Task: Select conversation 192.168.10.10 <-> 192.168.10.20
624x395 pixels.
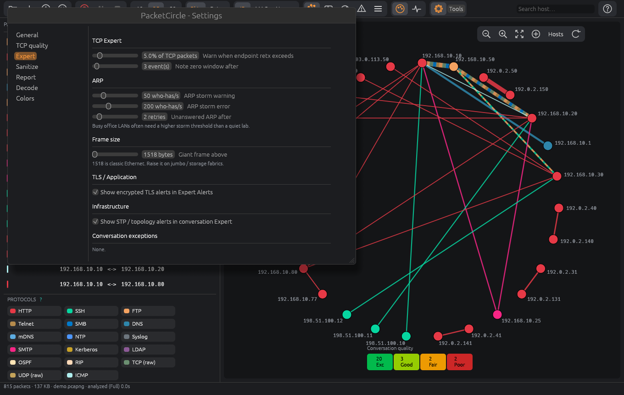Action: pos(111,269)
